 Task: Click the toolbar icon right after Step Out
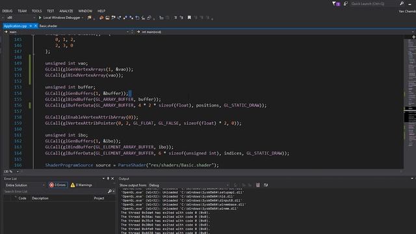coord(143,18)
